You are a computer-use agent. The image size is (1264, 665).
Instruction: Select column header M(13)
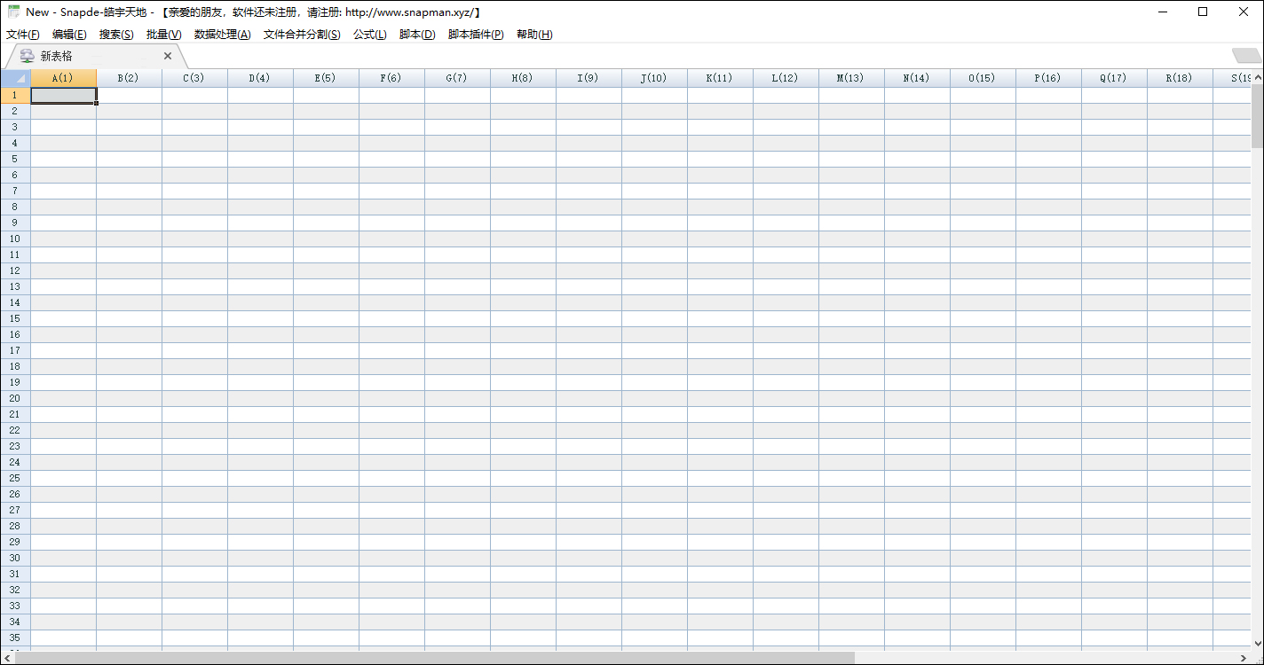pos(851,78)
